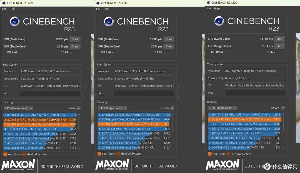Open the File menu in the 23000 pts window
The width and height of the screenshot is (300, 173).
pos(98,9)
